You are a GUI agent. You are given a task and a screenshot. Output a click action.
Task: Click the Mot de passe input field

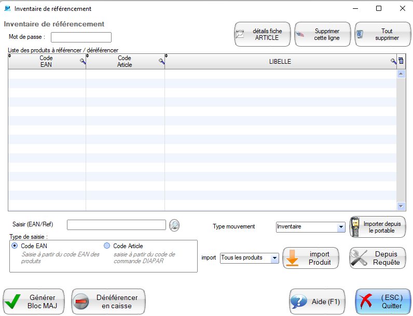pos(81,37)
